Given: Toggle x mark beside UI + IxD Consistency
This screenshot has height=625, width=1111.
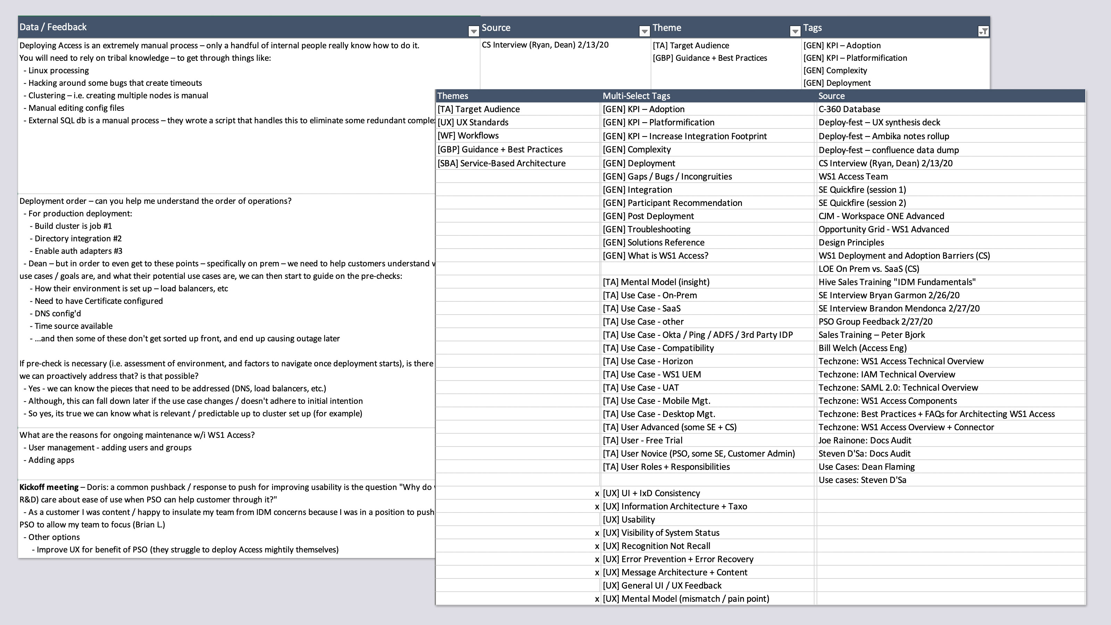Looking at the screenshot, I should pos(597,493).
